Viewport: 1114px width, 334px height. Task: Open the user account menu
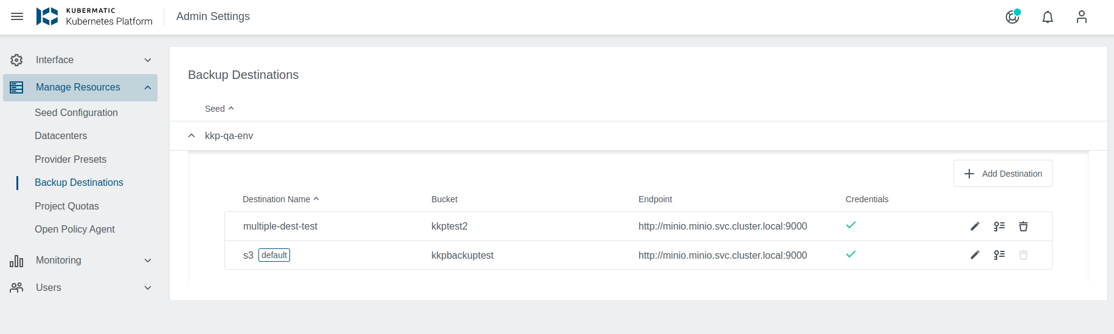[x=1081, y=17]
